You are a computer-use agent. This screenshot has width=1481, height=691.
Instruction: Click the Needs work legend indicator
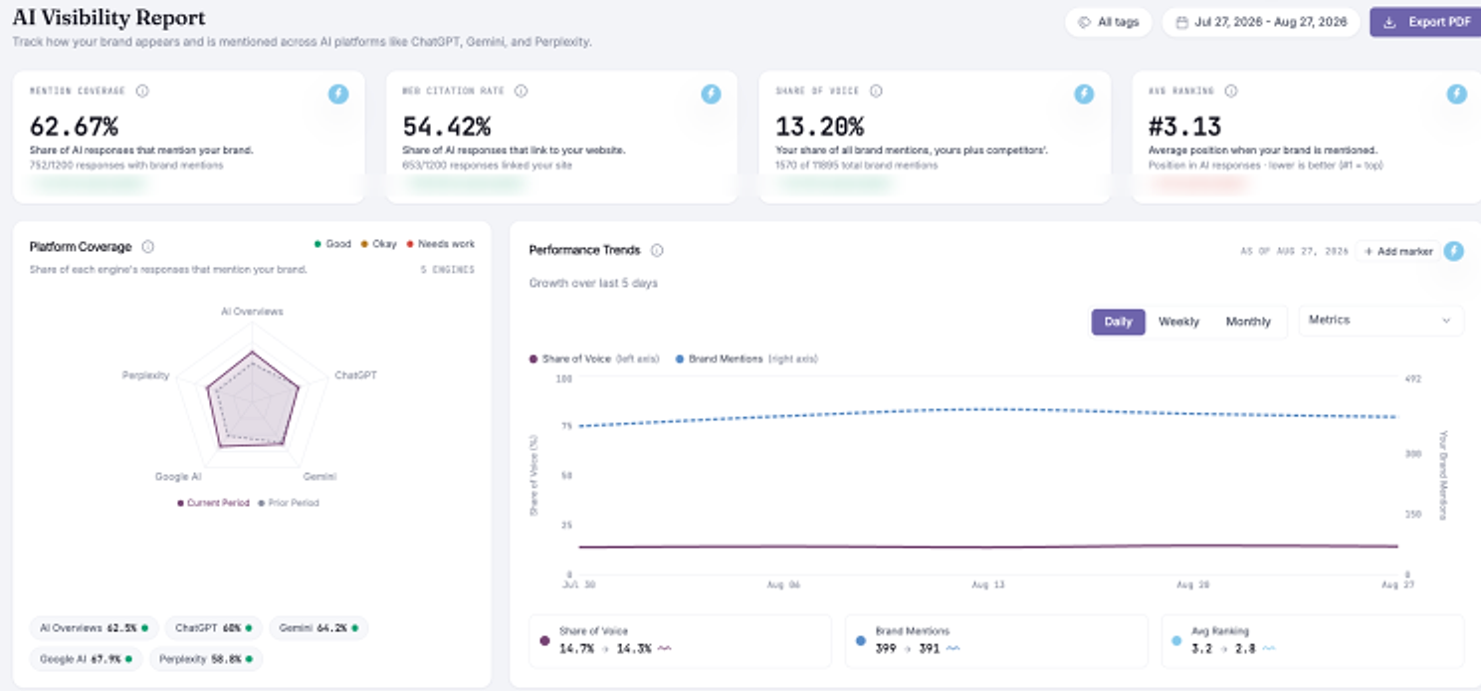pyautogui.click(x=441, y=244)
